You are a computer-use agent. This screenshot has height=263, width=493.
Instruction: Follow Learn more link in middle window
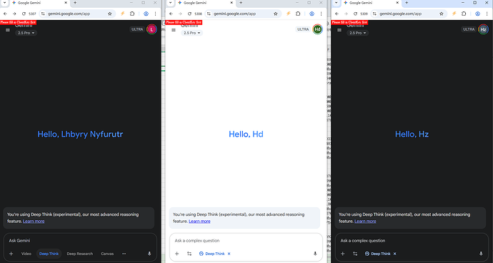click(x=199, y=221)
